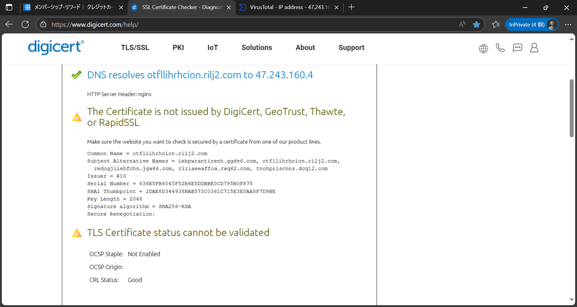This screenshot has width=577, height=307.
Task: Click the Signature algorithm = SHA256-RSA line
Action: pos(139,206)
